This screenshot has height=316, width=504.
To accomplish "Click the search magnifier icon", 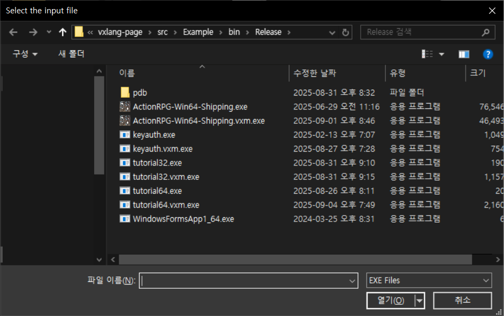I will tap(486, 32).
